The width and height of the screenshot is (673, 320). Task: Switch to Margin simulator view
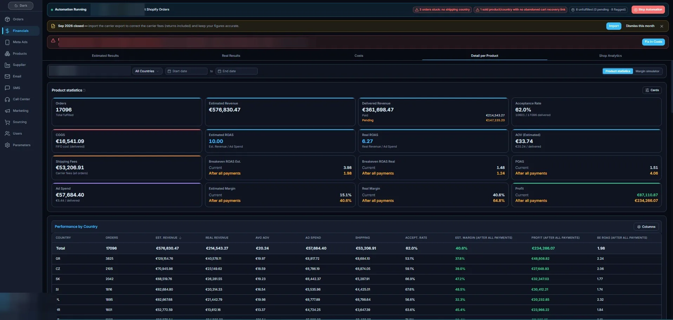click(x=647, y=71)
